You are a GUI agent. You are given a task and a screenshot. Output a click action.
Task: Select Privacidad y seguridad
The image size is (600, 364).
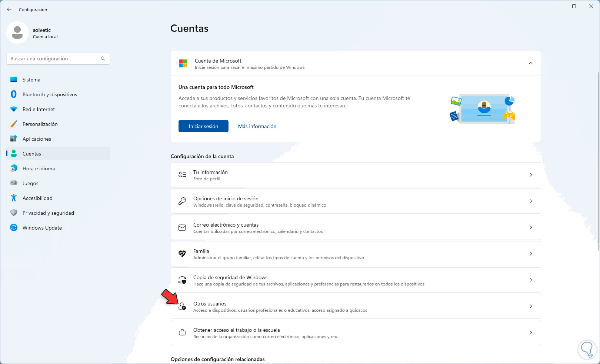tap(58, 213)
